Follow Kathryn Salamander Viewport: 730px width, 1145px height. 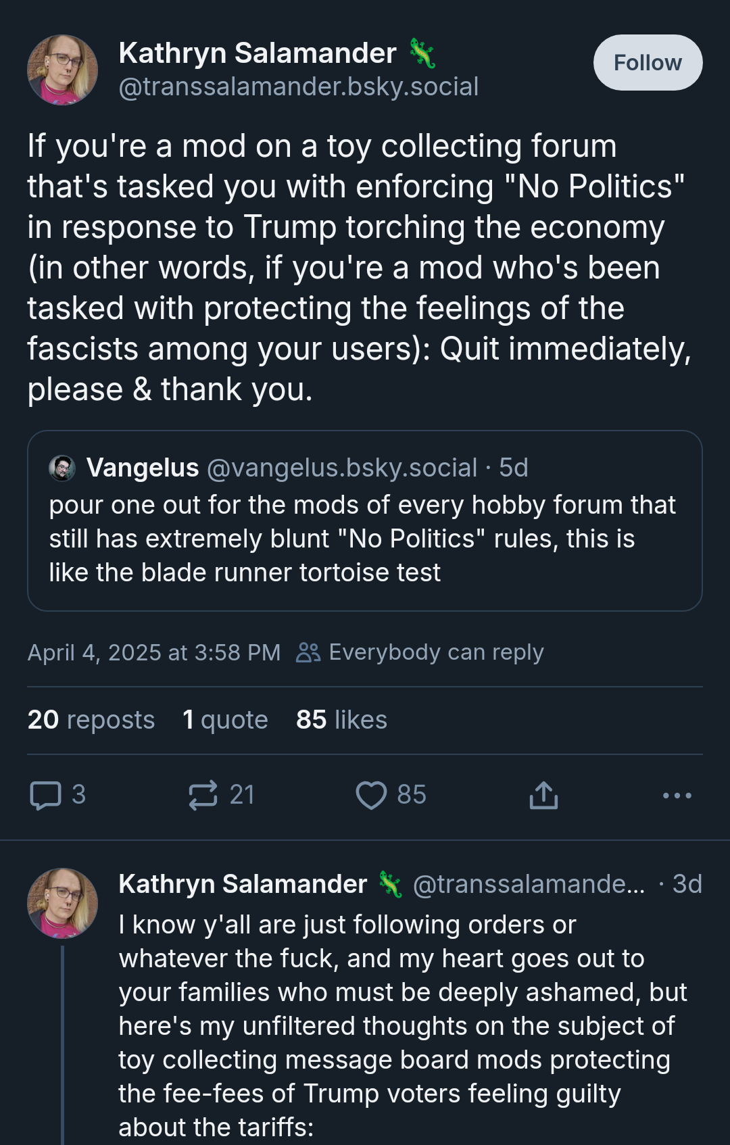[648, 63]
